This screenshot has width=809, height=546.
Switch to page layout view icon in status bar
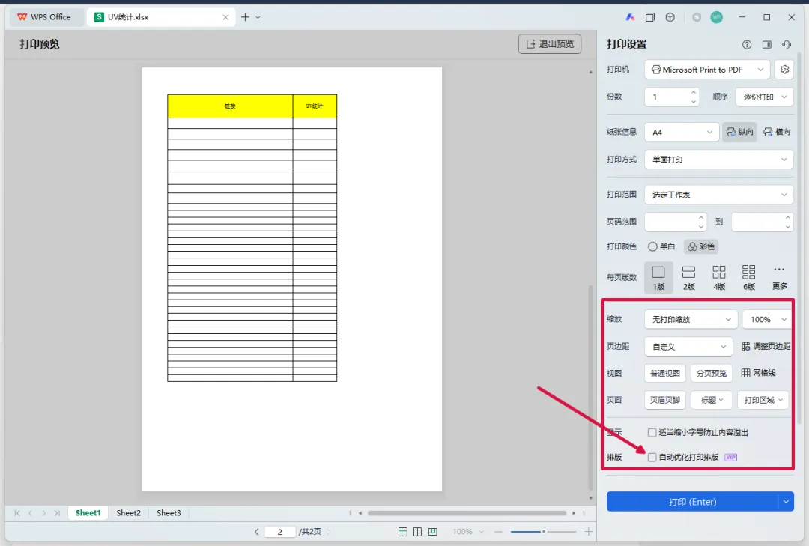(418, 532)
